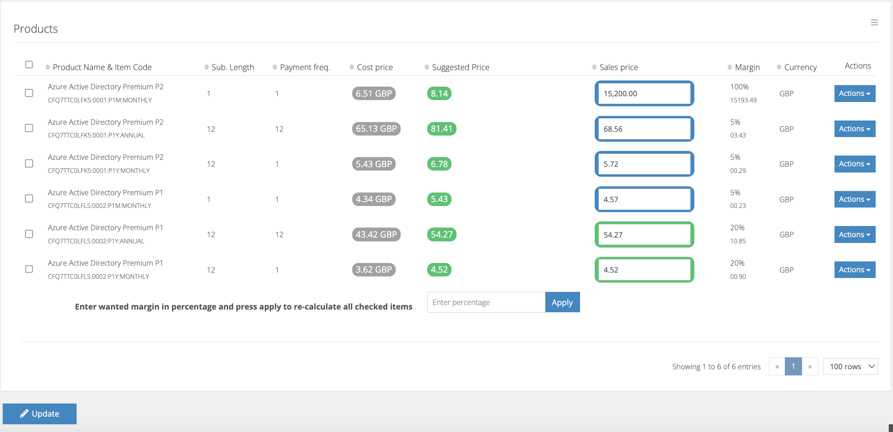Click the 54.27 suggested price badge
893x432 pixels.
[441, 234]
